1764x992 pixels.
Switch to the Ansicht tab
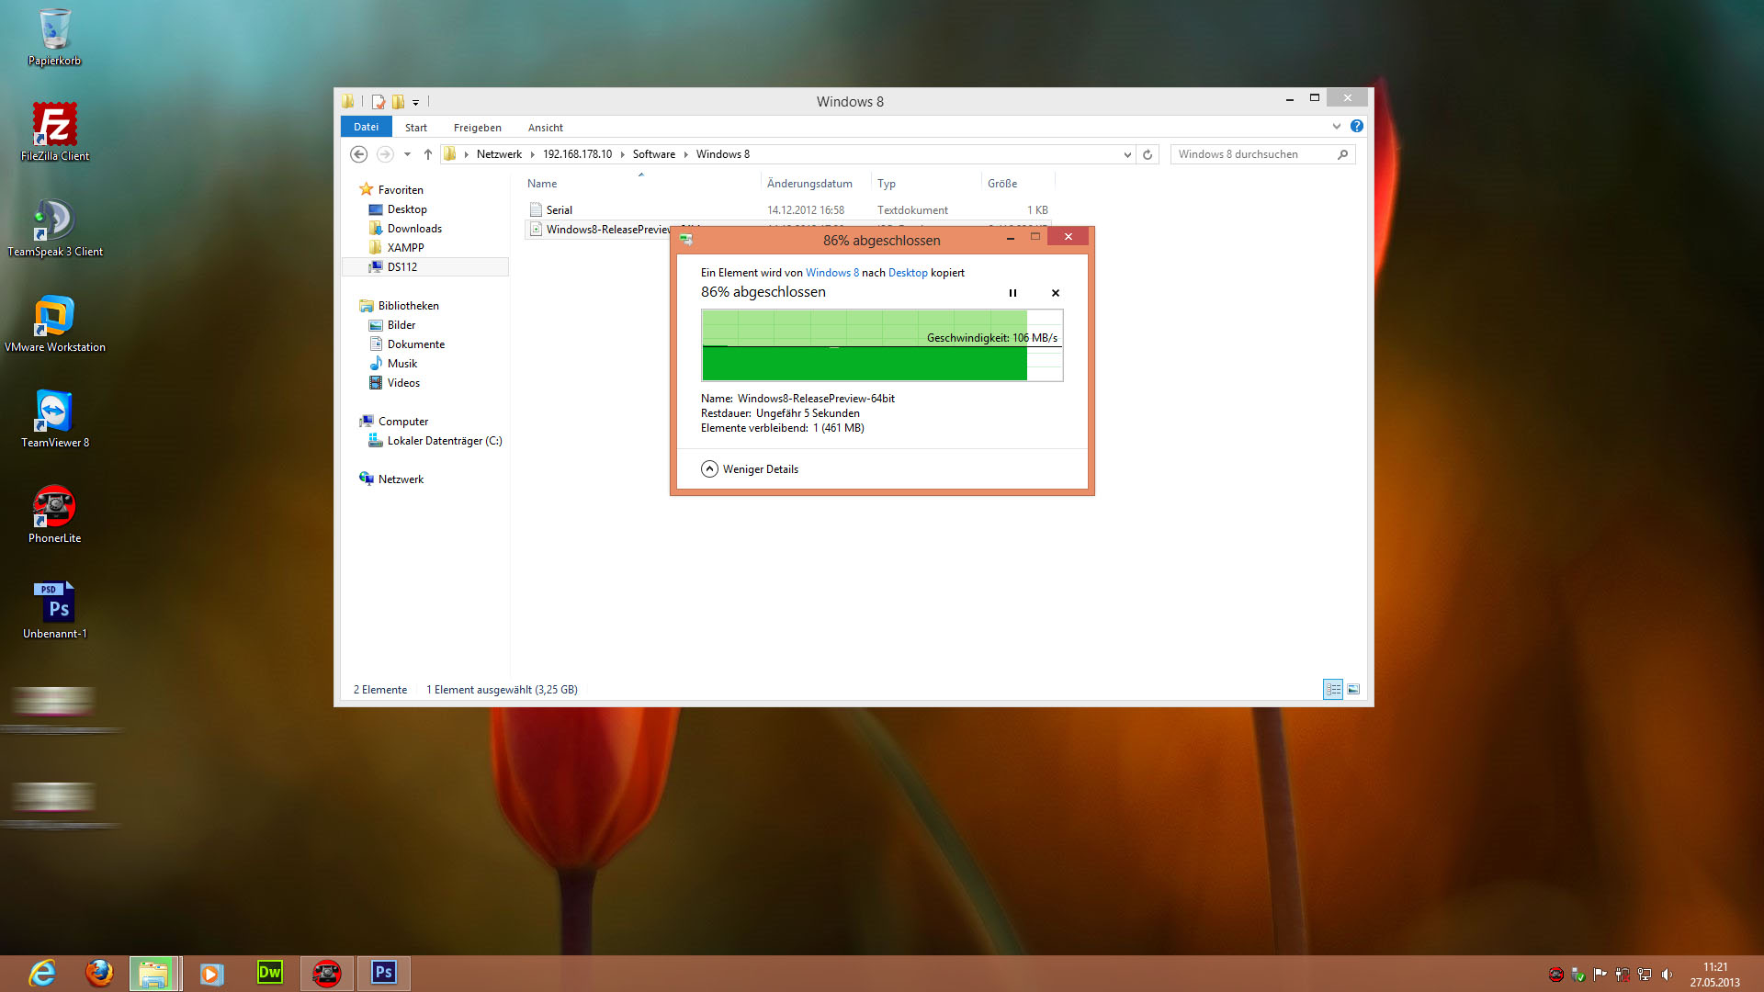click(545, 128)
